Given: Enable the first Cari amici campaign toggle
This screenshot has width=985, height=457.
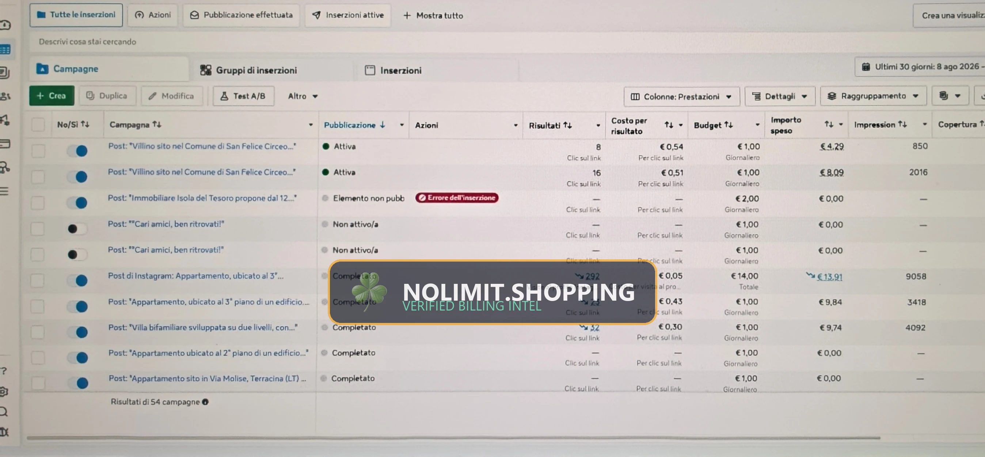Looking at the screenshot, I should (x=77, y=229).
